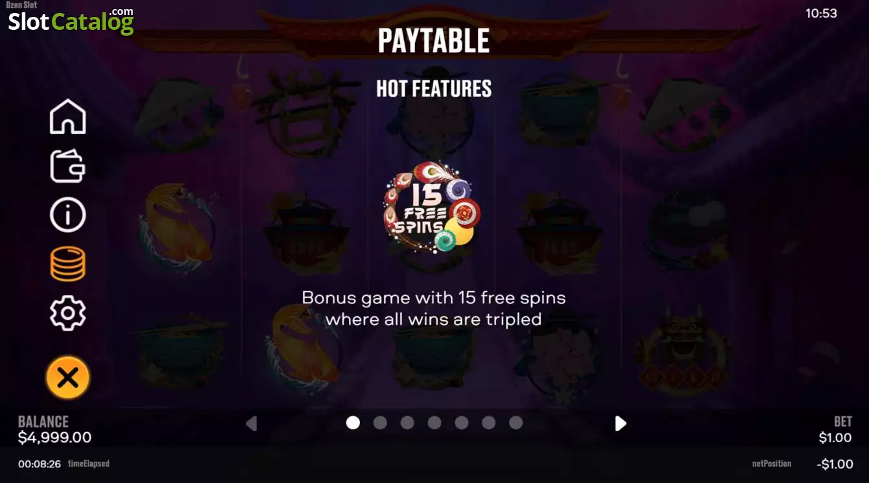
Task: Select the sixth paytable page dot
Action: 489,423
